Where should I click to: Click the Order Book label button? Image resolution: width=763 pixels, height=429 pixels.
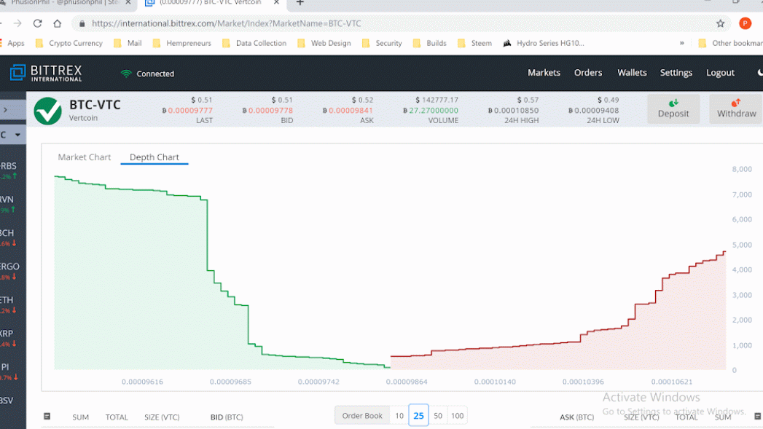tap(362, 416)
